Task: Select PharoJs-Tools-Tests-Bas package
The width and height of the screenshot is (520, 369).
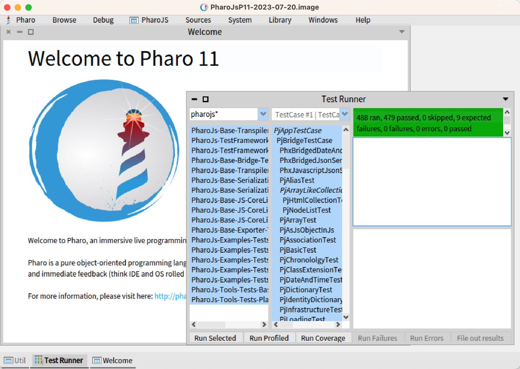Action: click(229, 290)
